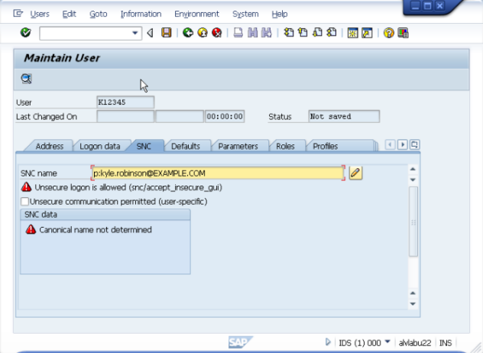Close the SAP window
Image resolution: width=483 pixels, height=353 pixels.
click(x=440, y=6)
